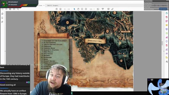This screenshot has width=169, height=95.
Task: Click the scrolling mode toolbar icon
Action: [103, 9]
